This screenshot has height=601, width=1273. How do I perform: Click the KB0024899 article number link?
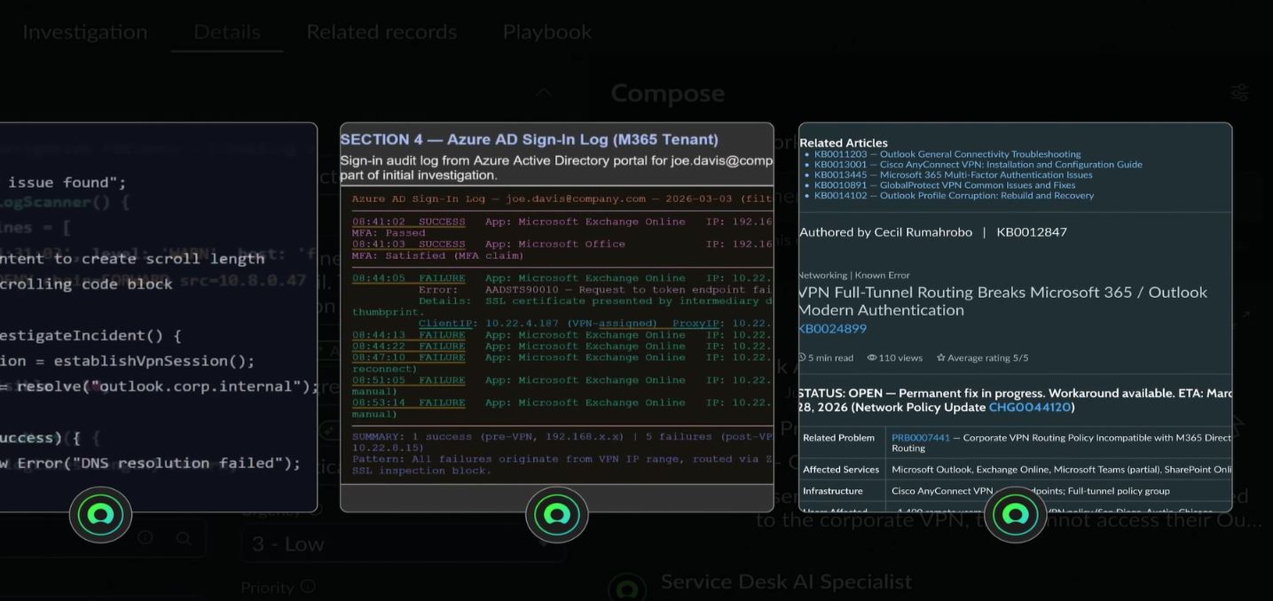(832, 329)
